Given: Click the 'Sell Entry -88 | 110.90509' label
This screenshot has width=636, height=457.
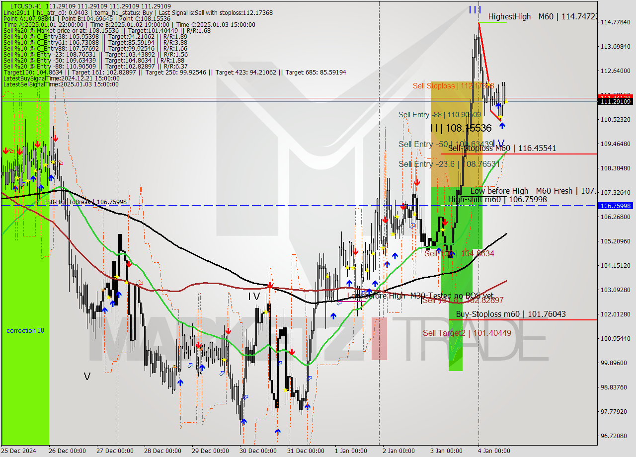Looking at the screenshot, I should [440, 115].
